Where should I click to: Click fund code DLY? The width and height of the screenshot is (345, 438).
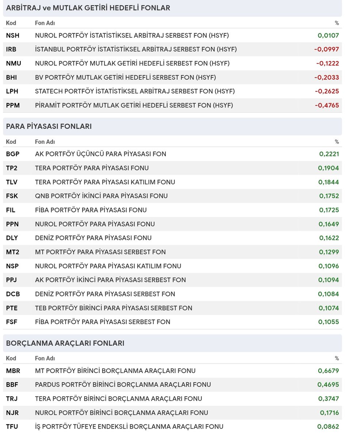click(12, 238)
